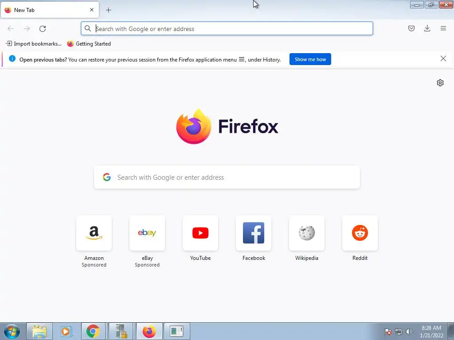
Task: Open the Downloads panel icon
Action: (x=427, y=28)
